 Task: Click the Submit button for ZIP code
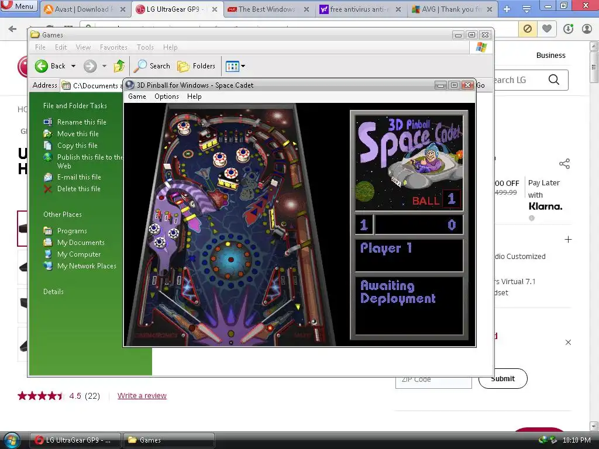[x=502, y=379]
